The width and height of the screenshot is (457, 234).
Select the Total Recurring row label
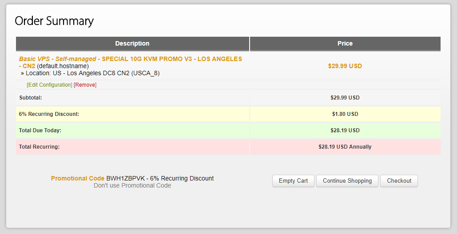[39, 146]
